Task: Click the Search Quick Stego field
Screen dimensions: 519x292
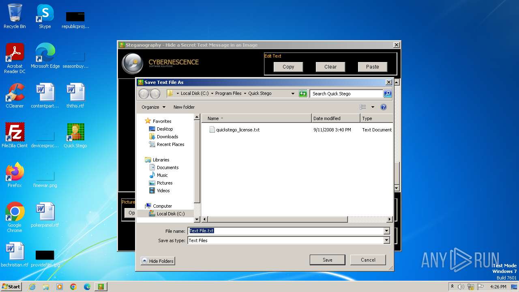Action: point(347,94)
